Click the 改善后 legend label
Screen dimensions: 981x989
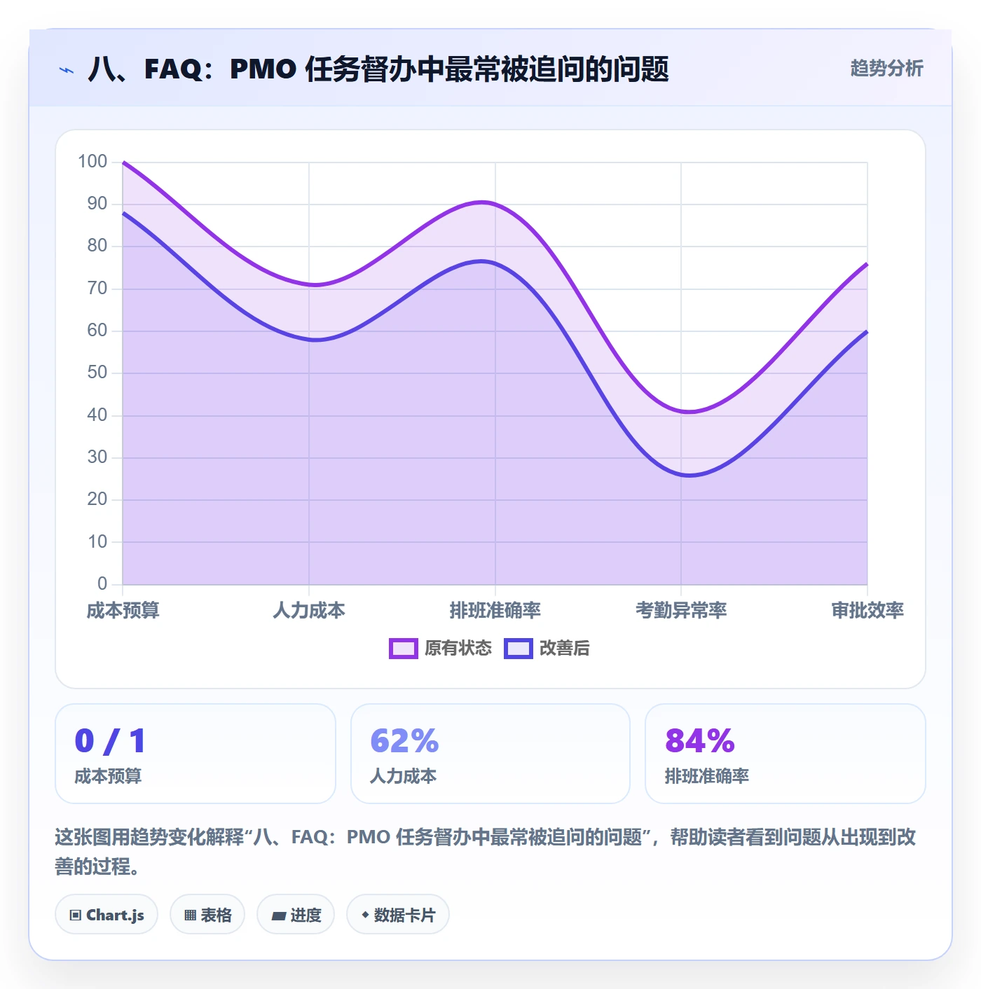[565, 649]
